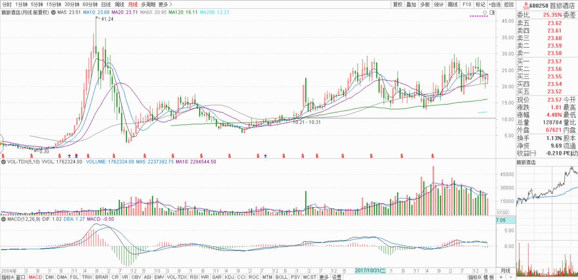Add stock via +自选 button

pos(495,4)
